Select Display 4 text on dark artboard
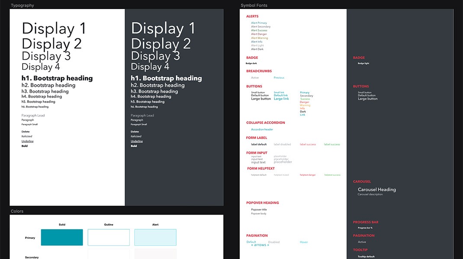Screen dimensions: 463x259 coord(150,67)
